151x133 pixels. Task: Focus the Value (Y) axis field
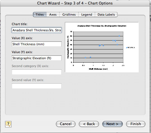point(37,58)
